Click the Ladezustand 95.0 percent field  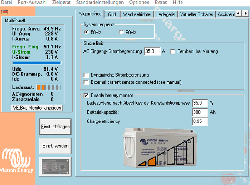coord(200,103)
